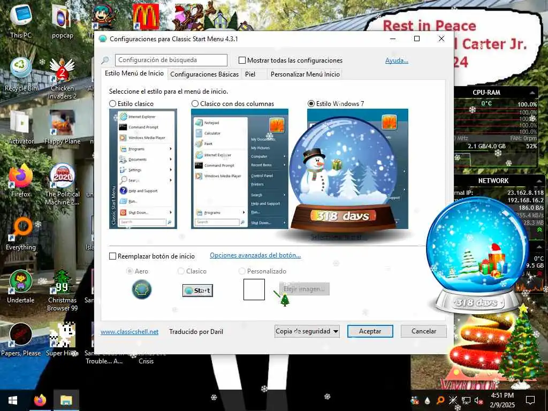Open the network tray icon
The width and height of the screenshot is (548, 411).
pos(466,400)
